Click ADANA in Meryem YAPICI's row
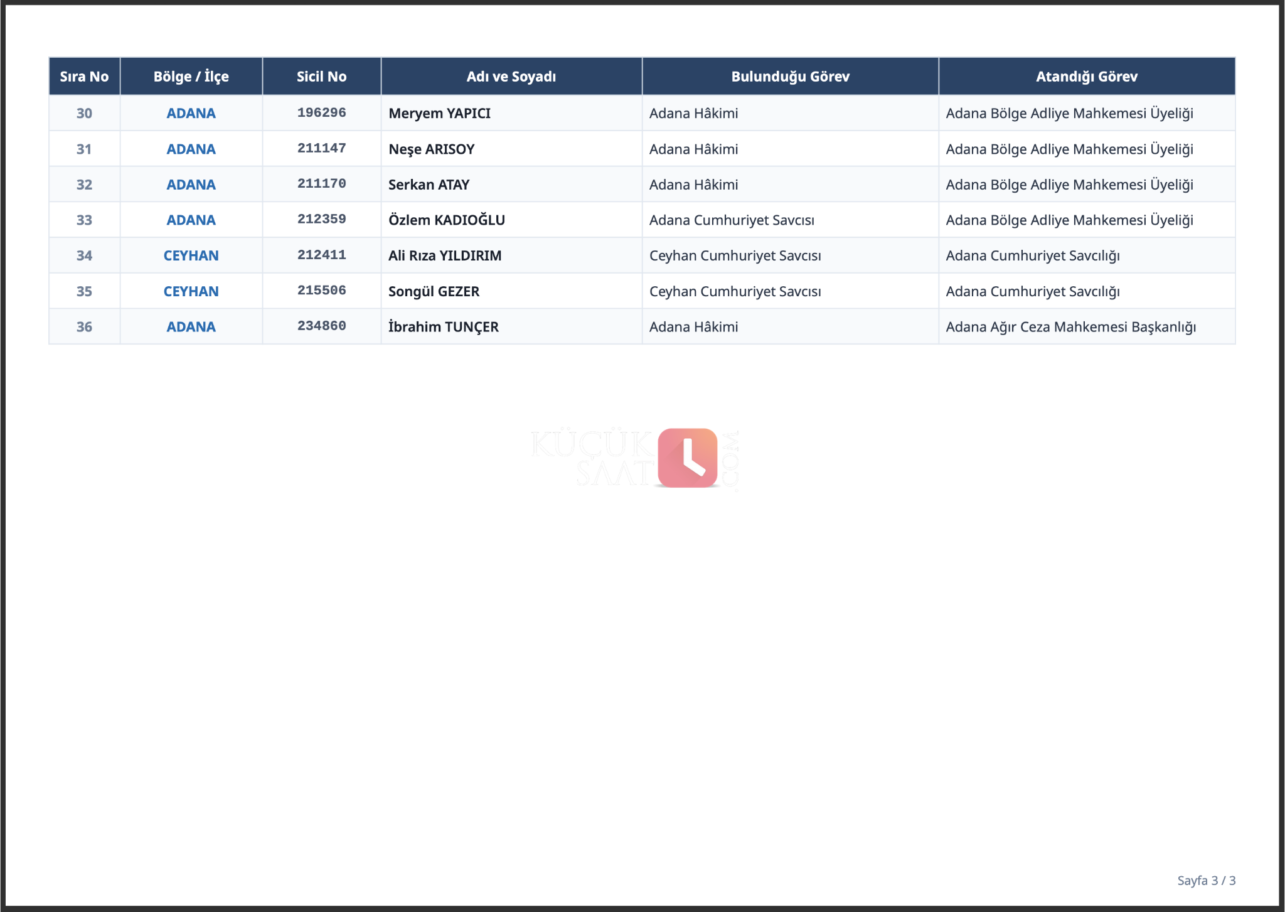Image resolution: width=1285 pixels, height=912 pixels. (191, 113)
